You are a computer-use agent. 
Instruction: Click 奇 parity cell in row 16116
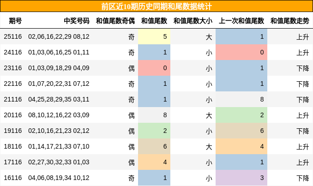click(132, 178)
